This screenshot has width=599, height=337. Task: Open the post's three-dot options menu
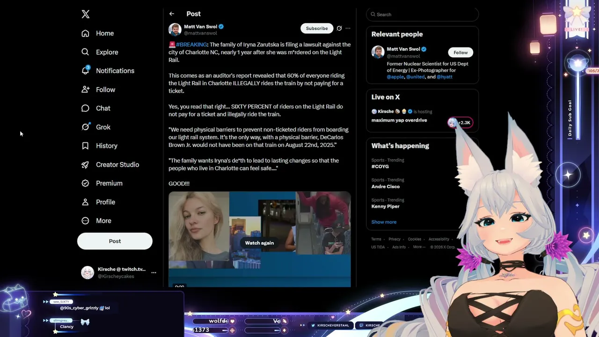348,29
